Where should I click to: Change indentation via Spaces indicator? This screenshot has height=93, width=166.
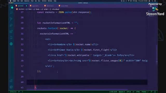pyautogui.click(x=122, y=92)
